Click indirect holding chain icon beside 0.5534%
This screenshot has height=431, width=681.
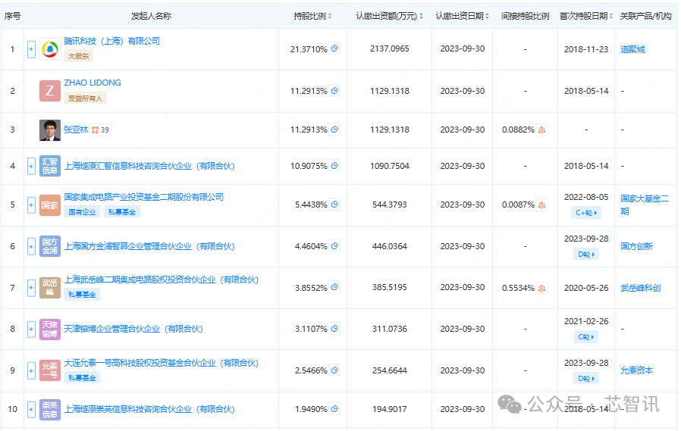[541, 288]
